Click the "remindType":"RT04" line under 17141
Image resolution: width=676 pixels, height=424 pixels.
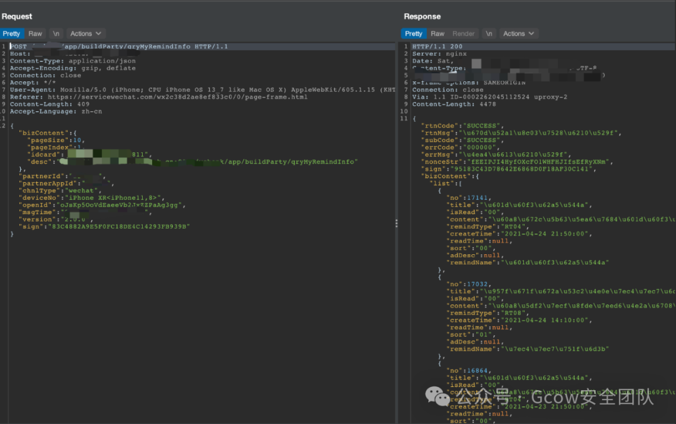(x=488, y=227)
